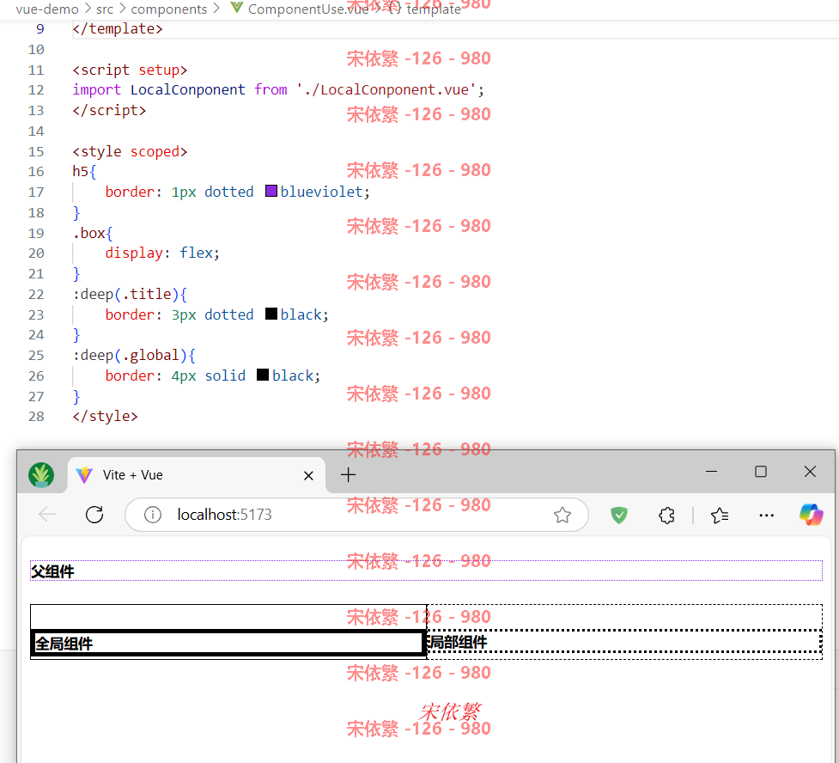
Task: Open the browser extensions puzzle icon
Action: pyautogui.click(x=666, y=515)
